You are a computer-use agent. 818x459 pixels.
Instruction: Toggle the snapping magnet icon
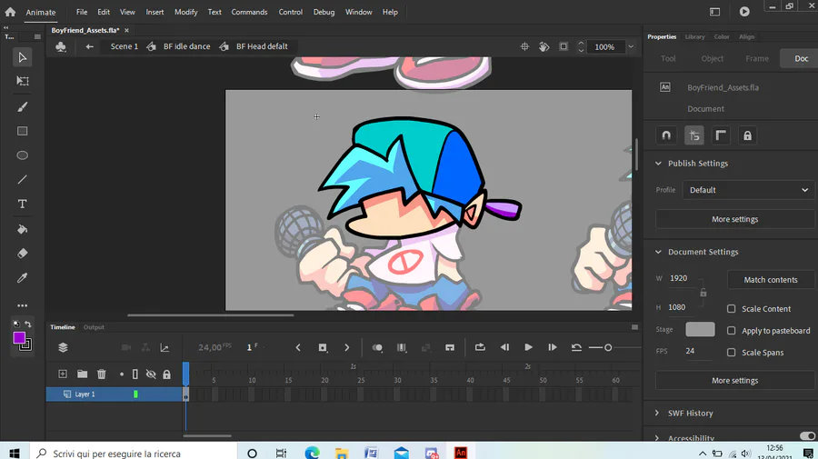click(x=666, y=135)
